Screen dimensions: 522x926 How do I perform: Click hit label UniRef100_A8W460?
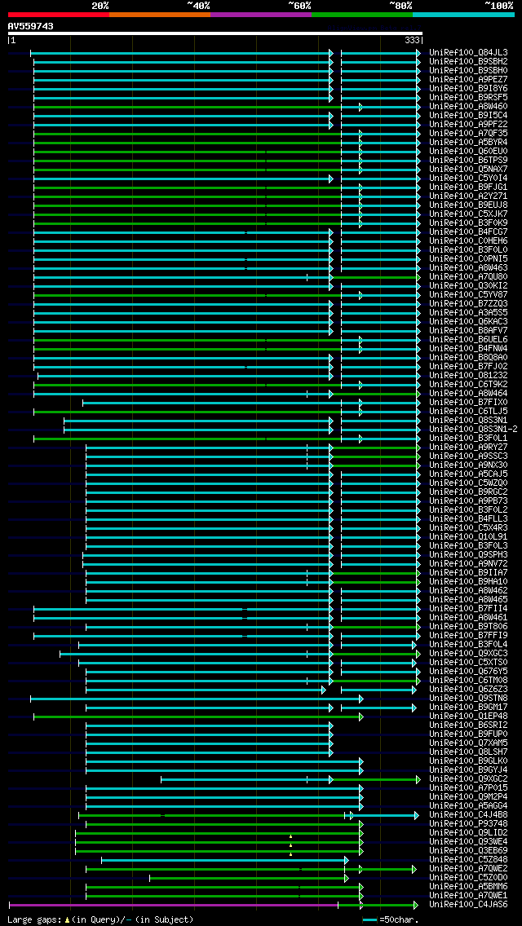(x=468, y=106)
